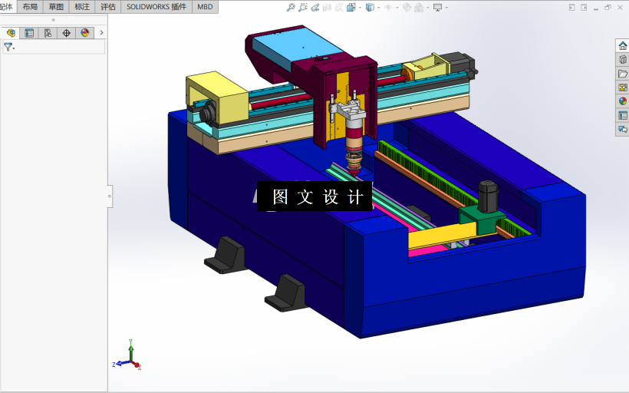
Task: Open the View Palette task pane icon
Action: pyautogui.click(x=623, y=88)
